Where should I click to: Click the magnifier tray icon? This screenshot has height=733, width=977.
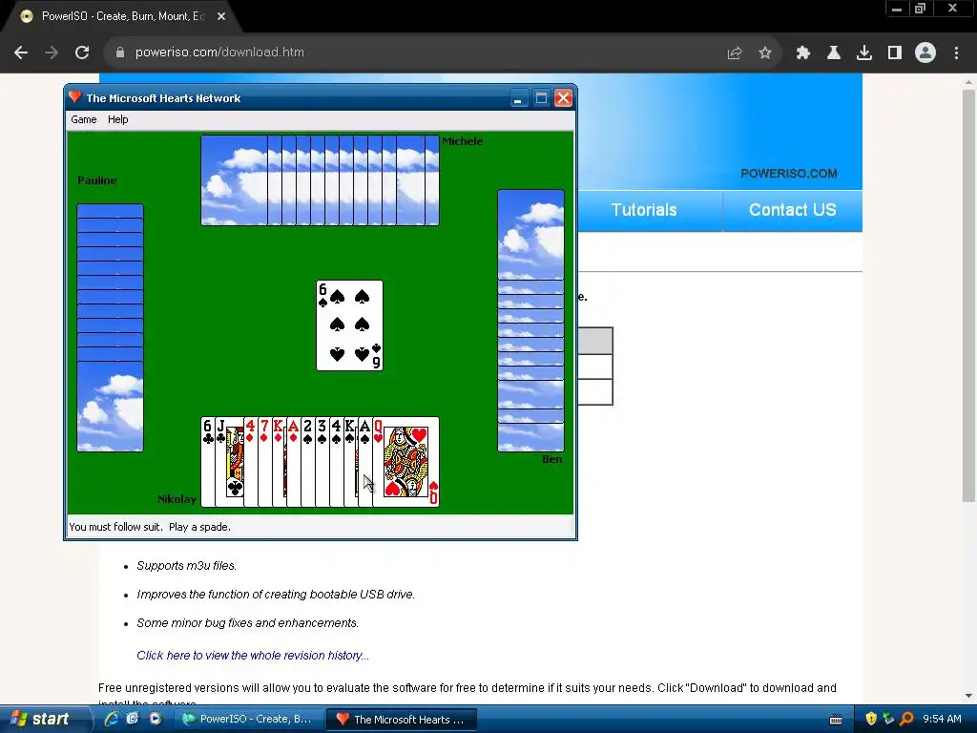906,719
